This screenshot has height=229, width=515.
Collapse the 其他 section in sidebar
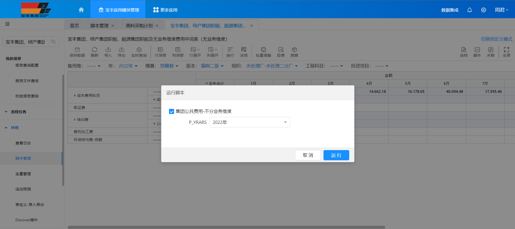click(6, 128)
